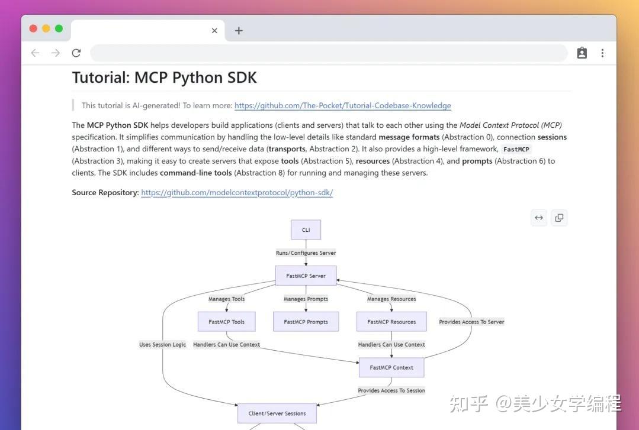The height and width of the screenshot is (430, 639).
Task: Select the FastMCP Resources node
Action: (x=391, y=321)
